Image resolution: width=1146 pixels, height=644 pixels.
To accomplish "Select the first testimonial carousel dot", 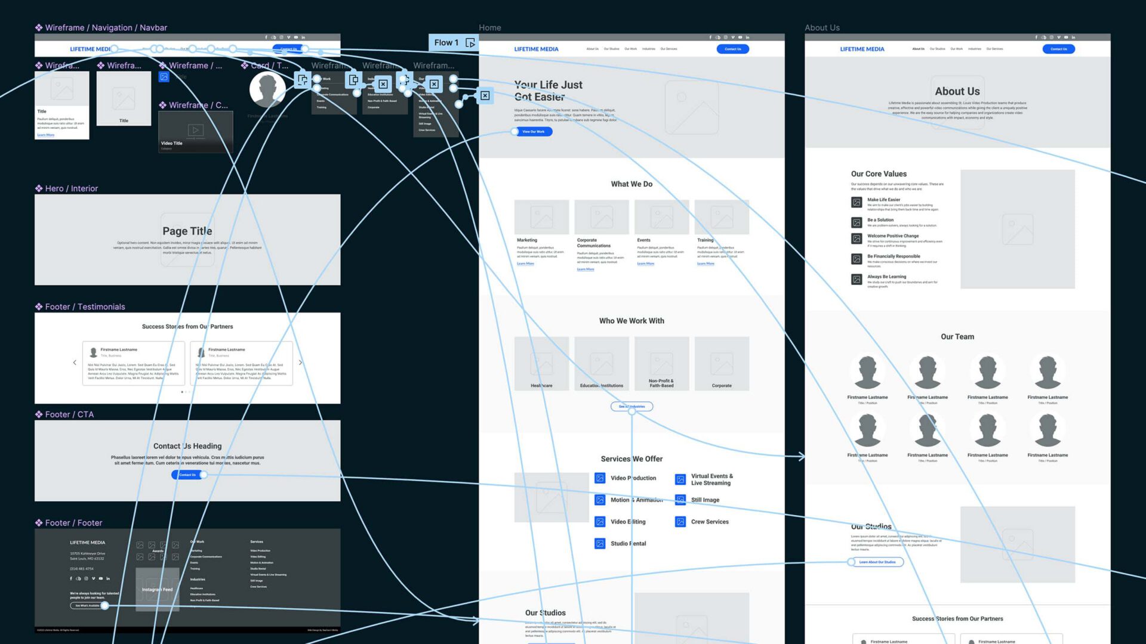I will (x=182, y=392).
